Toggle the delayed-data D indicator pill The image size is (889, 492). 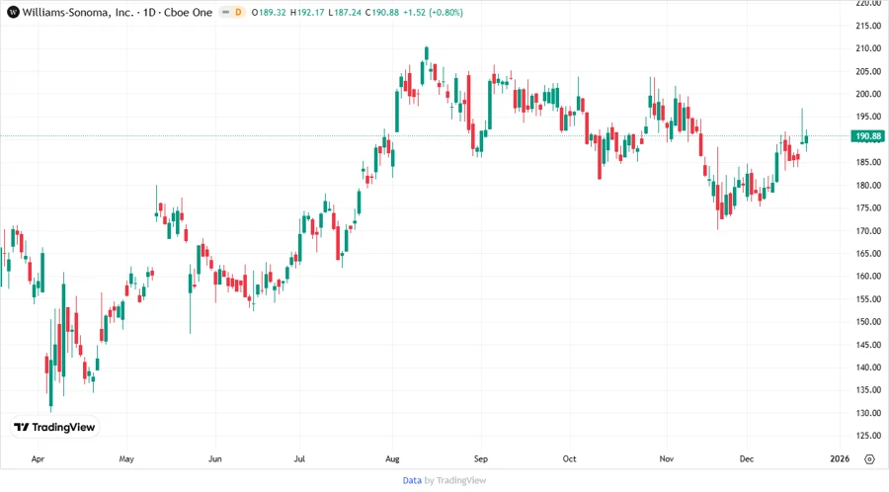[x=232, y=12]
